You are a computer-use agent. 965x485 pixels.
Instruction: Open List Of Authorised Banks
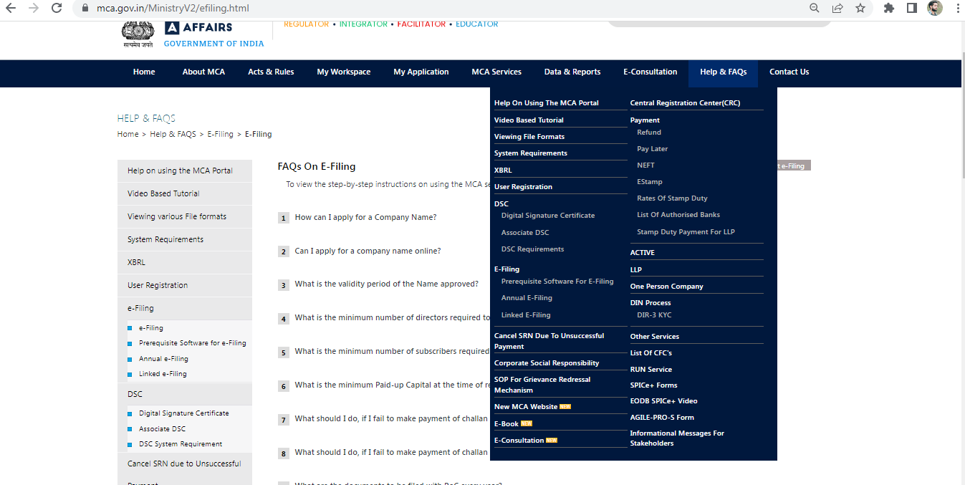click(x=678, y=215)
